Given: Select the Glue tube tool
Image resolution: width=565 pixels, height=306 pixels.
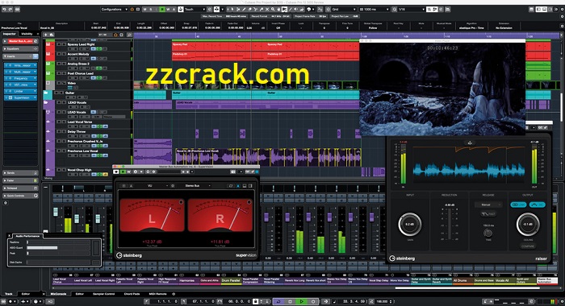Looking at the screenshot, I should (x=262, y=10).
